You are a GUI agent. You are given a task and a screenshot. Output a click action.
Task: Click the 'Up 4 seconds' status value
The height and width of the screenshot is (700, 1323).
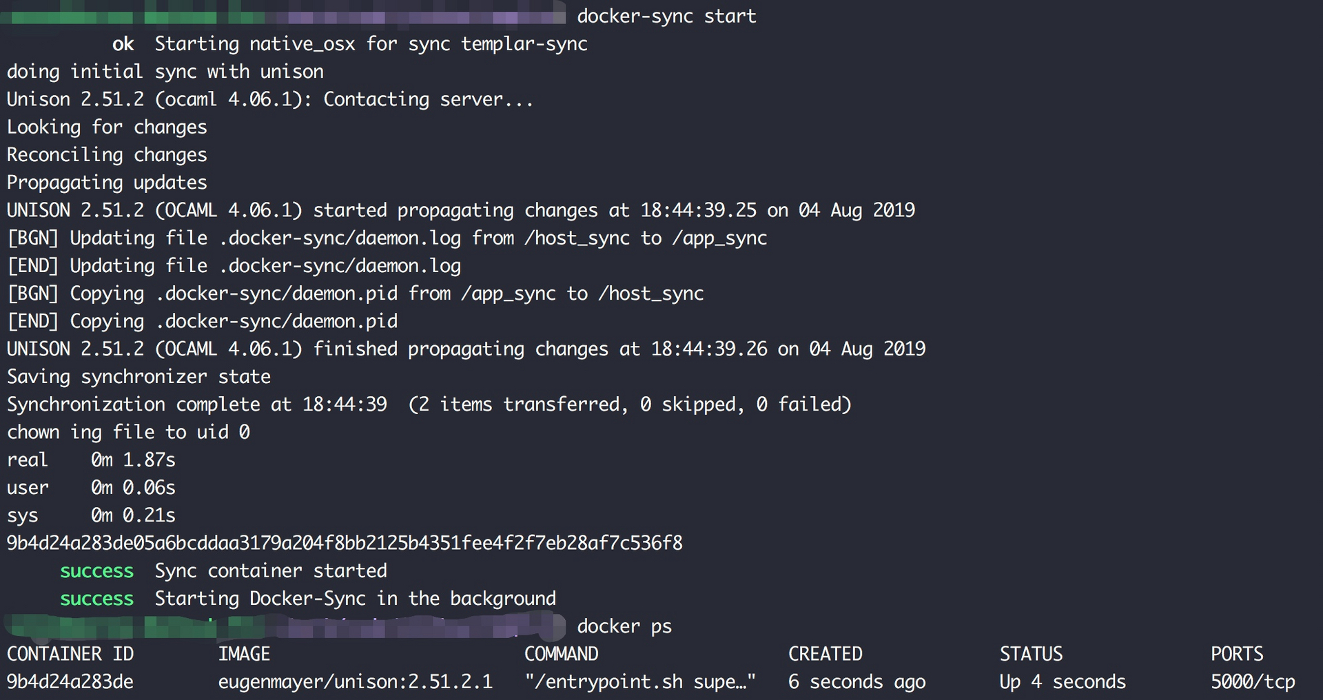1063,682
